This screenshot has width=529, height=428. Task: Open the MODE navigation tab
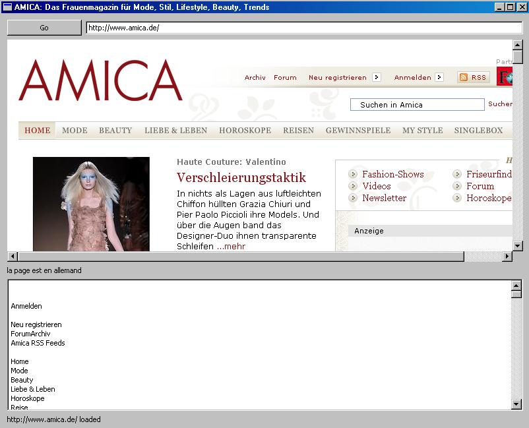click(x=75, y=131)
